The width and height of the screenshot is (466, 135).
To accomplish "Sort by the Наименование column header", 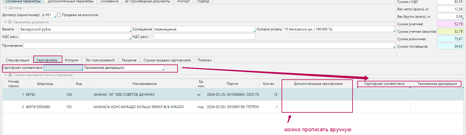I will [x=145, y=84].
